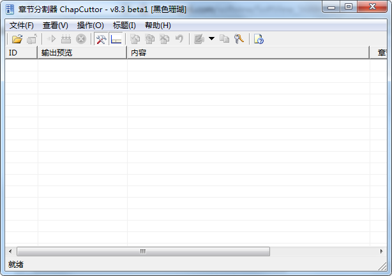Close the ChapCuttor window
The image size is (392, 276).
click(372, 7)
